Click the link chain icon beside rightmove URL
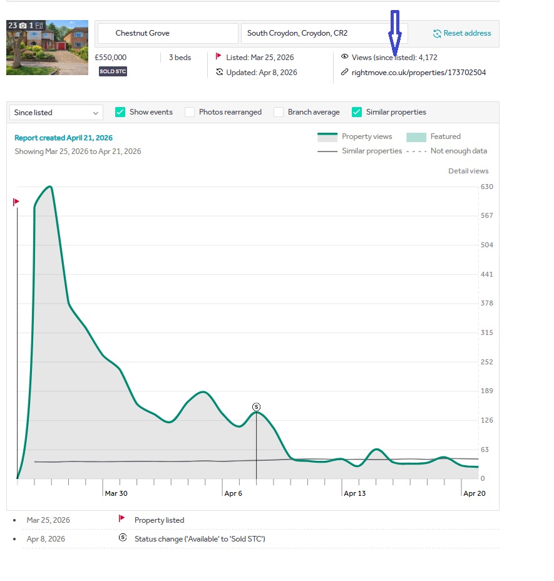Image resolution: width=554 pixels, height=581 pixels. pyautogui.click(x=344, y=73)
